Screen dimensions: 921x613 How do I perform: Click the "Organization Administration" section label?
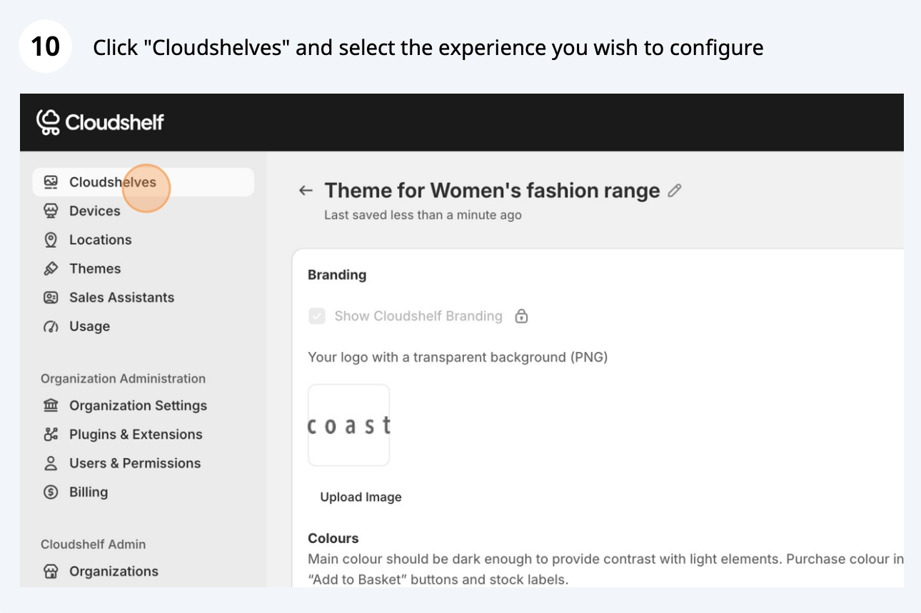pos(123,379)
